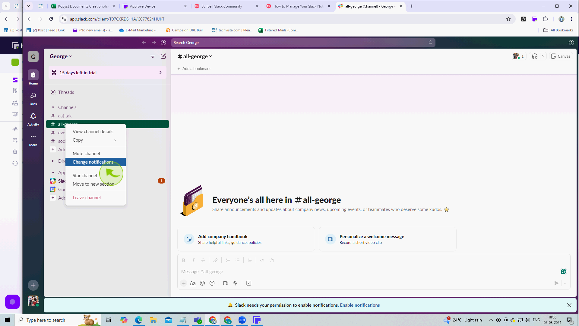This screenshot has width=579, height=326.
Task: Open the #all-george channel header dropdown
Action: pyautogui.click(x=195, y=56)
